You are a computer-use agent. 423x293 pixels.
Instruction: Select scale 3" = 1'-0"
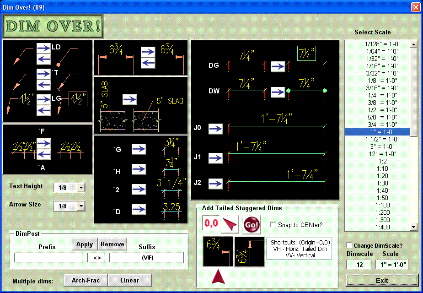tap(377, 146)
